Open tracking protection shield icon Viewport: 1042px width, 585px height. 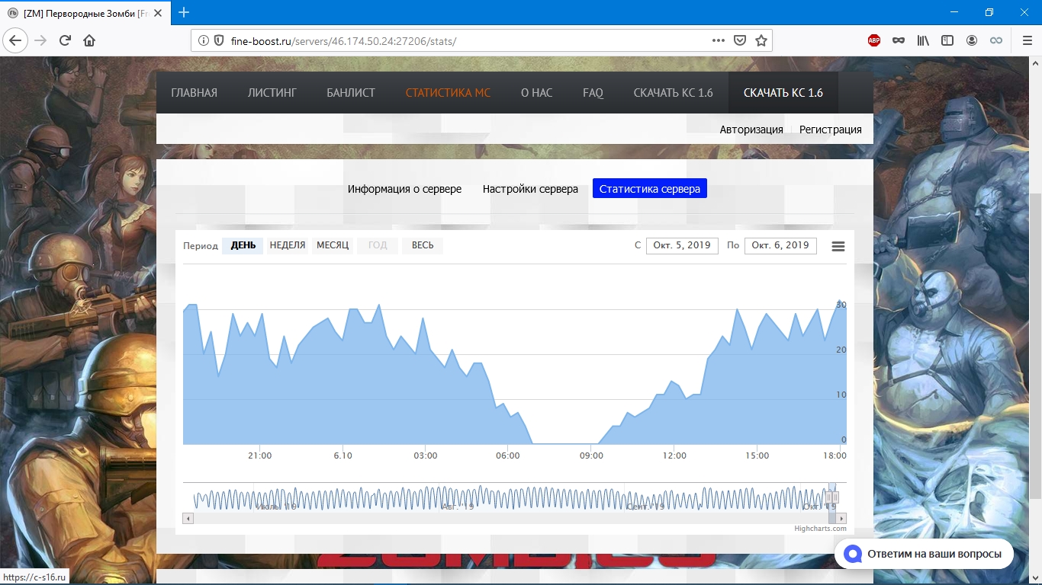(x=219, y=40)
